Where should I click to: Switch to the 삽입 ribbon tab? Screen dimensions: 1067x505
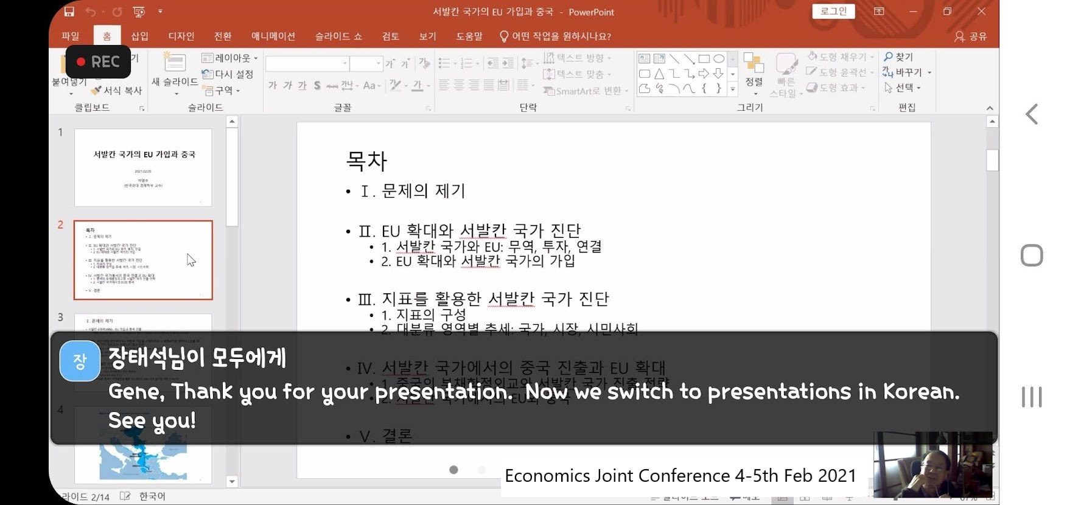tap(140, 36)
